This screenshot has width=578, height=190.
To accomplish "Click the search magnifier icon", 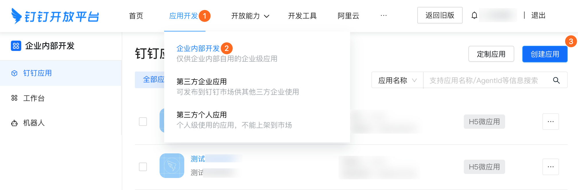I will (556, 80).
